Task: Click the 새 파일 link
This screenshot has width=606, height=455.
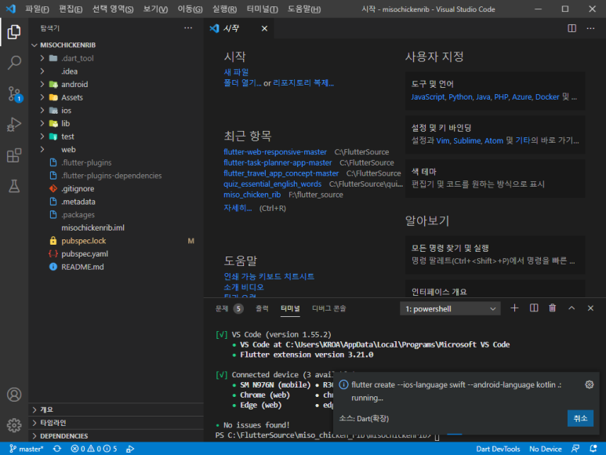Action: pos(236,72)
